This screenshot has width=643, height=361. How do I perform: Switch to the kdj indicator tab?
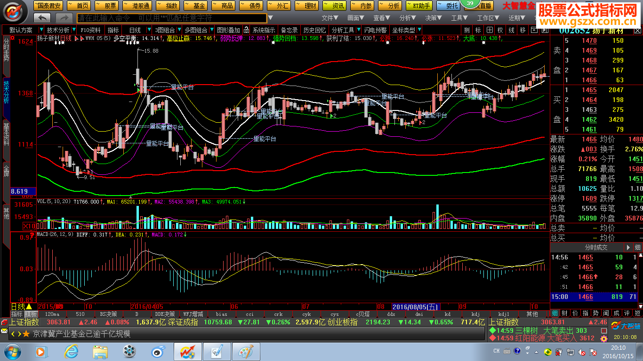point(475,314)
